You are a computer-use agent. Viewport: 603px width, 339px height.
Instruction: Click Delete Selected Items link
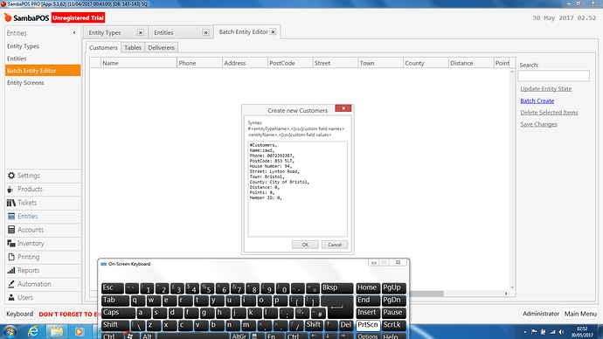click(549, 113)
